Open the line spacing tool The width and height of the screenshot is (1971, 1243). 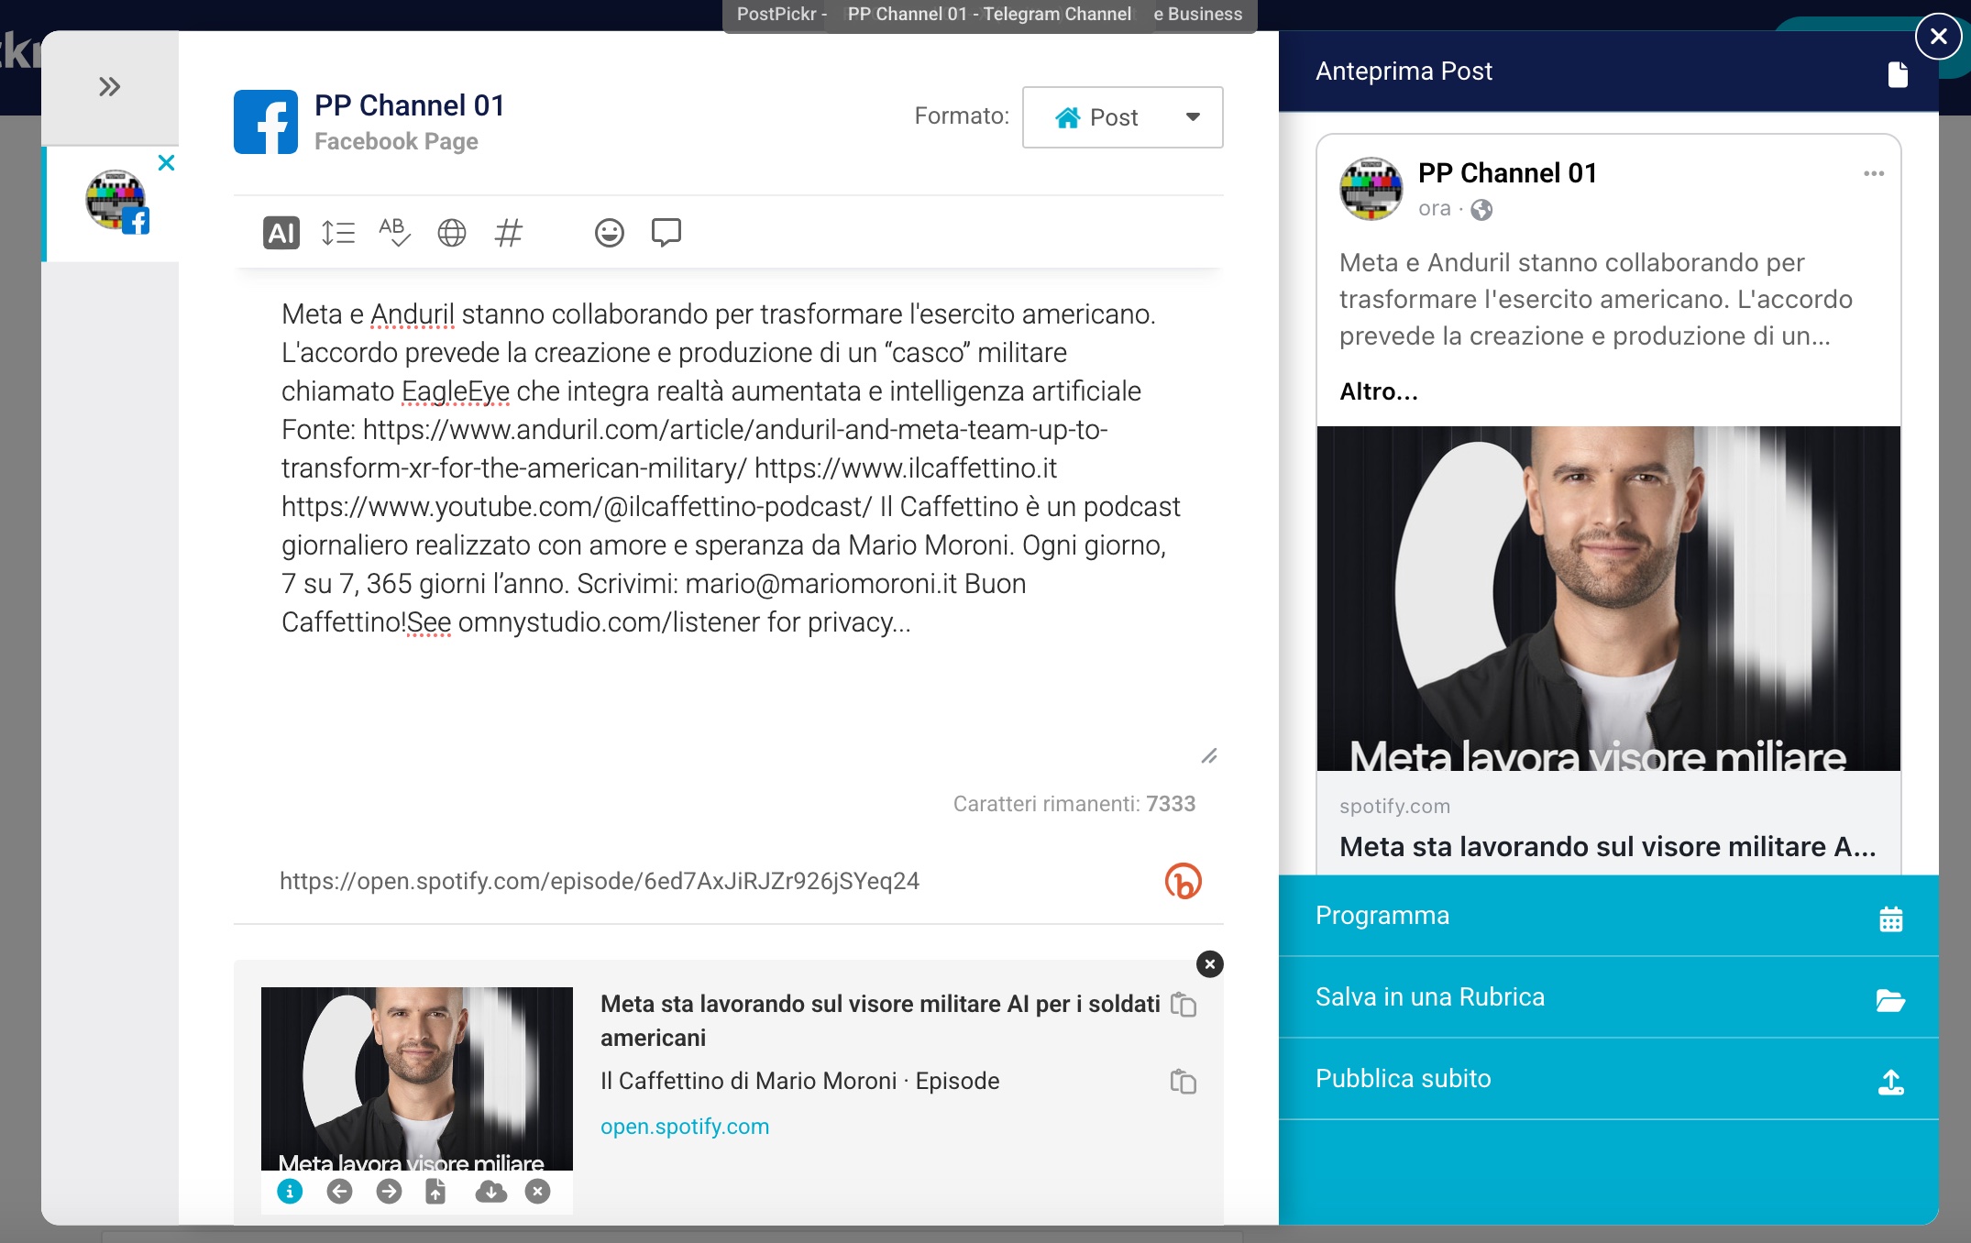(x=337, y=233)
